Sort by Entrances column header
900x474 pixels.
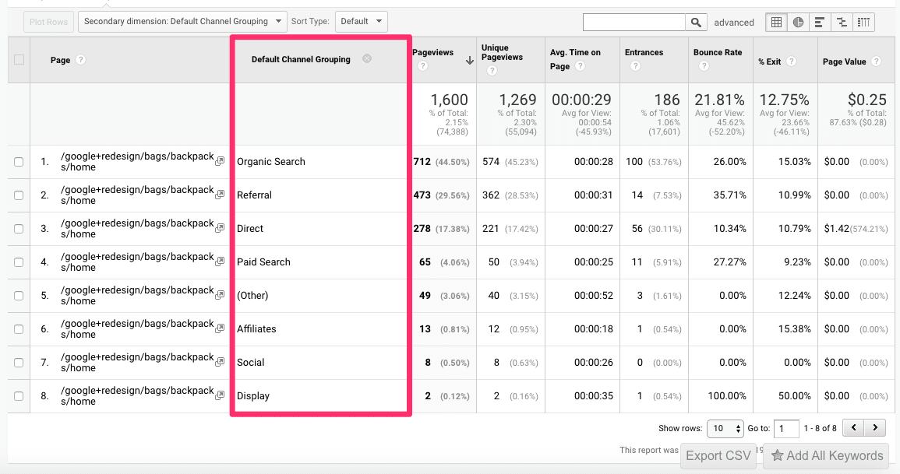coord(644,52)
